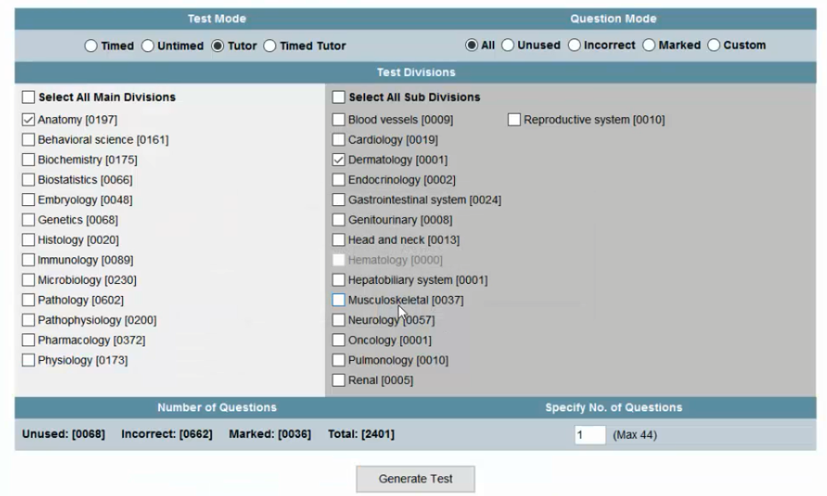Tick the Pharmacology division box

click(28, 340)
